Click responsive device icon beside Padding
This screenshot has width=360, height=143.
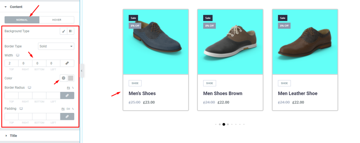[x=21, y=109]
